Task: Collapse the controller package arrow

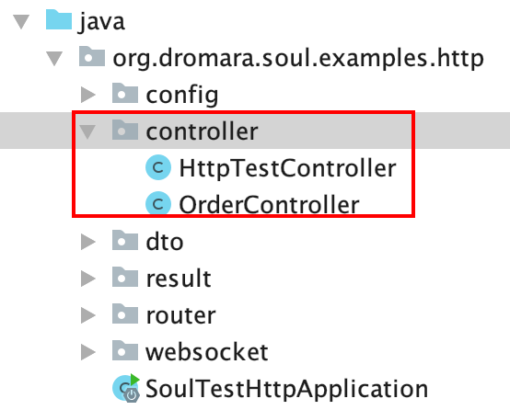Action: [x=87, y=131]
